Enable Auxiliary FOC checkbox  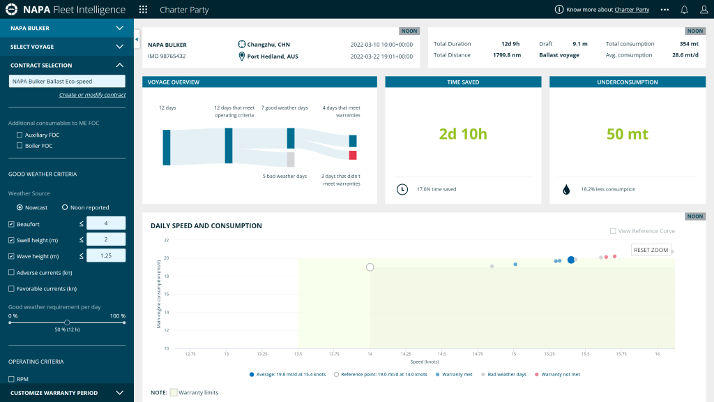pos(19,135)
